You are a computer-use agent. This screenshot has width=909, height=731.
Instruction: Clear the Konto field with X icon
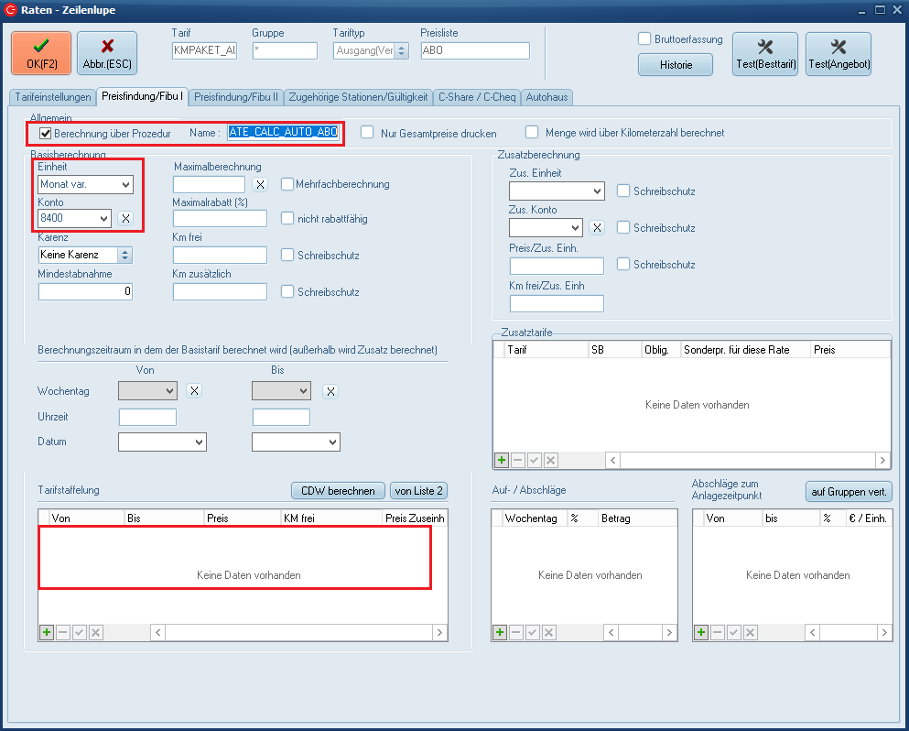coord(126,218)
